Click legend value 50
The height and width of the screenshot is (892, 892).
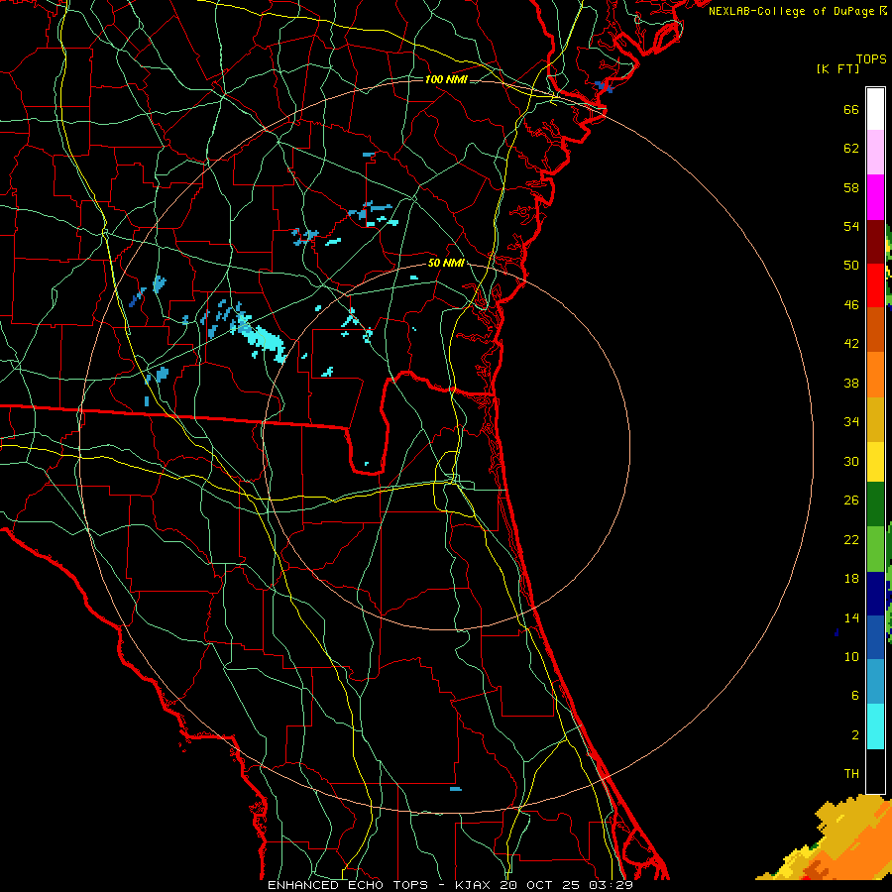tap(851, 266)
